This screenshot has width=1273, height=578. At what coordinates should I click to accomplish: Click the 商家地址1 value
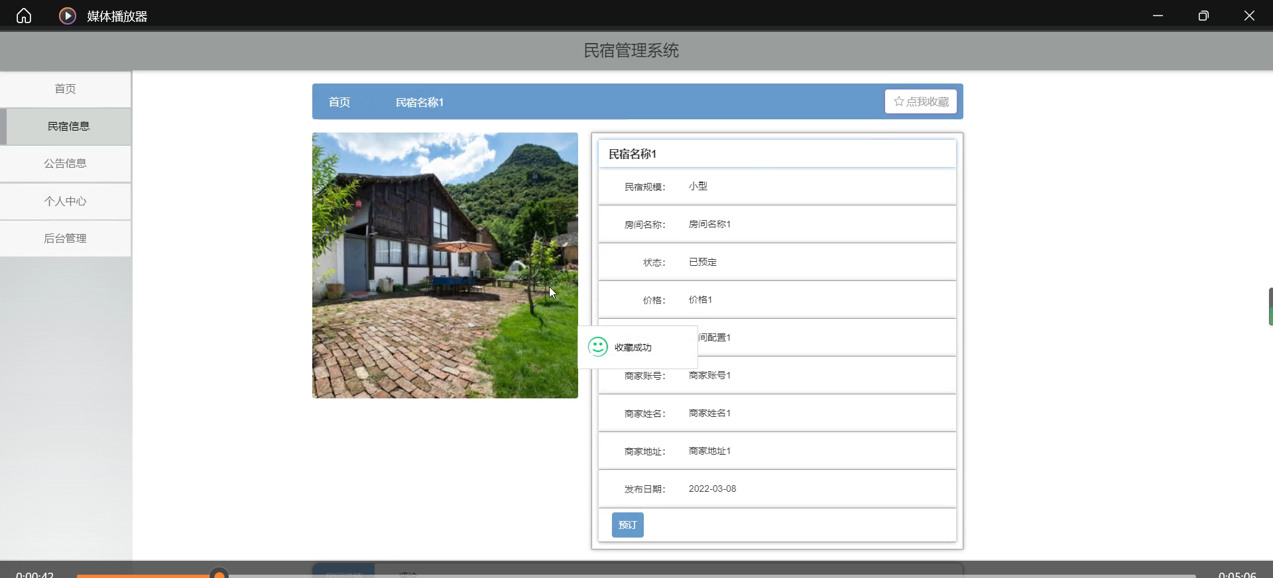click(709, 451)
